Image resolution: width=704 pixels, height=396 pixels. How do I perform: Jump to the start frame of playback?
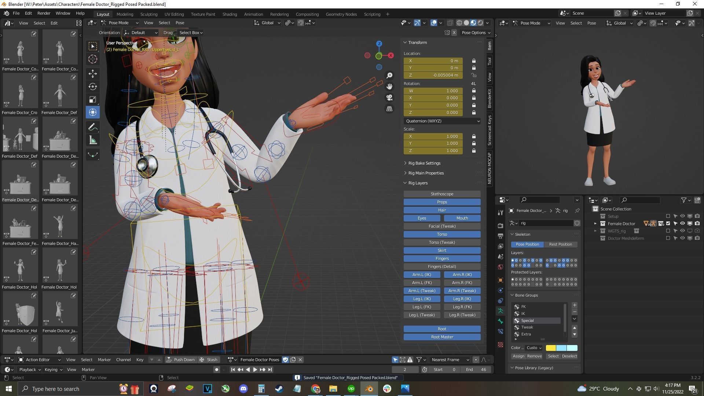[233, 370]
